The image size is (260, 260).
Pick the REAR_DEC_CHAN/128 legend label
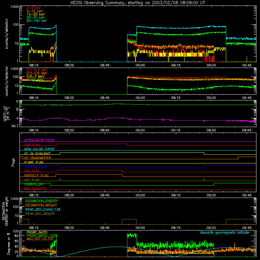[x=43, y=209]
